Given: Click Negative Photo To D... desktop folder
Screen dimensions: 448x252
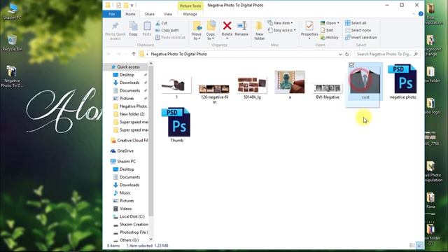Looking at the screenshot, I should [12, 76].
